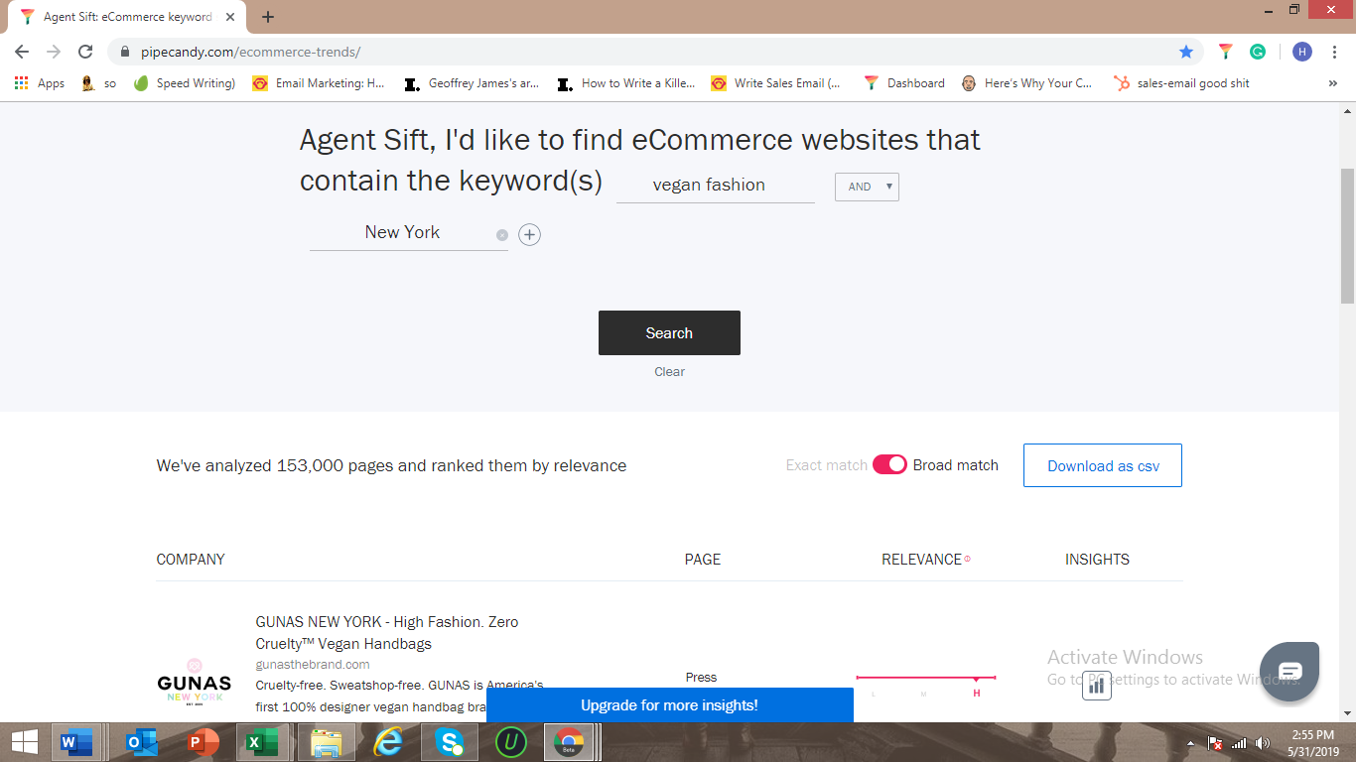Open Skype from the taskbar
Viewport: 1356px width, 762px height.
(x=450, y=741)
